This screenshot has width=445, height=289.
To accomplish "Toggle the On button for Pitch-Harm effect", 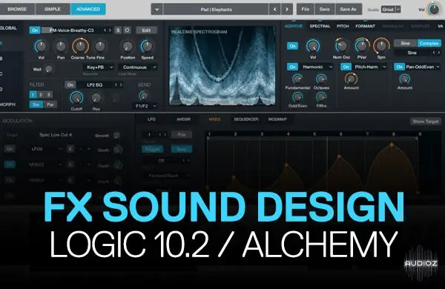I will point(346,67).
